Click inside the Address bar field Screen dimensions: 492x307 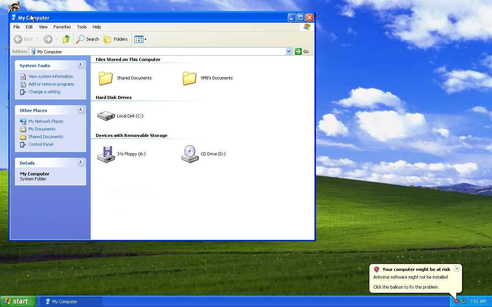click(161, 51)
